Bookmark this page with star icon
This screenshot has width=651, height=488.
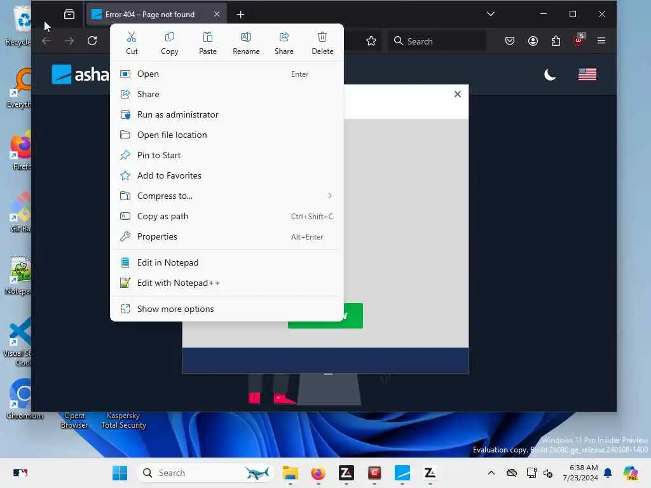(371, 41)
